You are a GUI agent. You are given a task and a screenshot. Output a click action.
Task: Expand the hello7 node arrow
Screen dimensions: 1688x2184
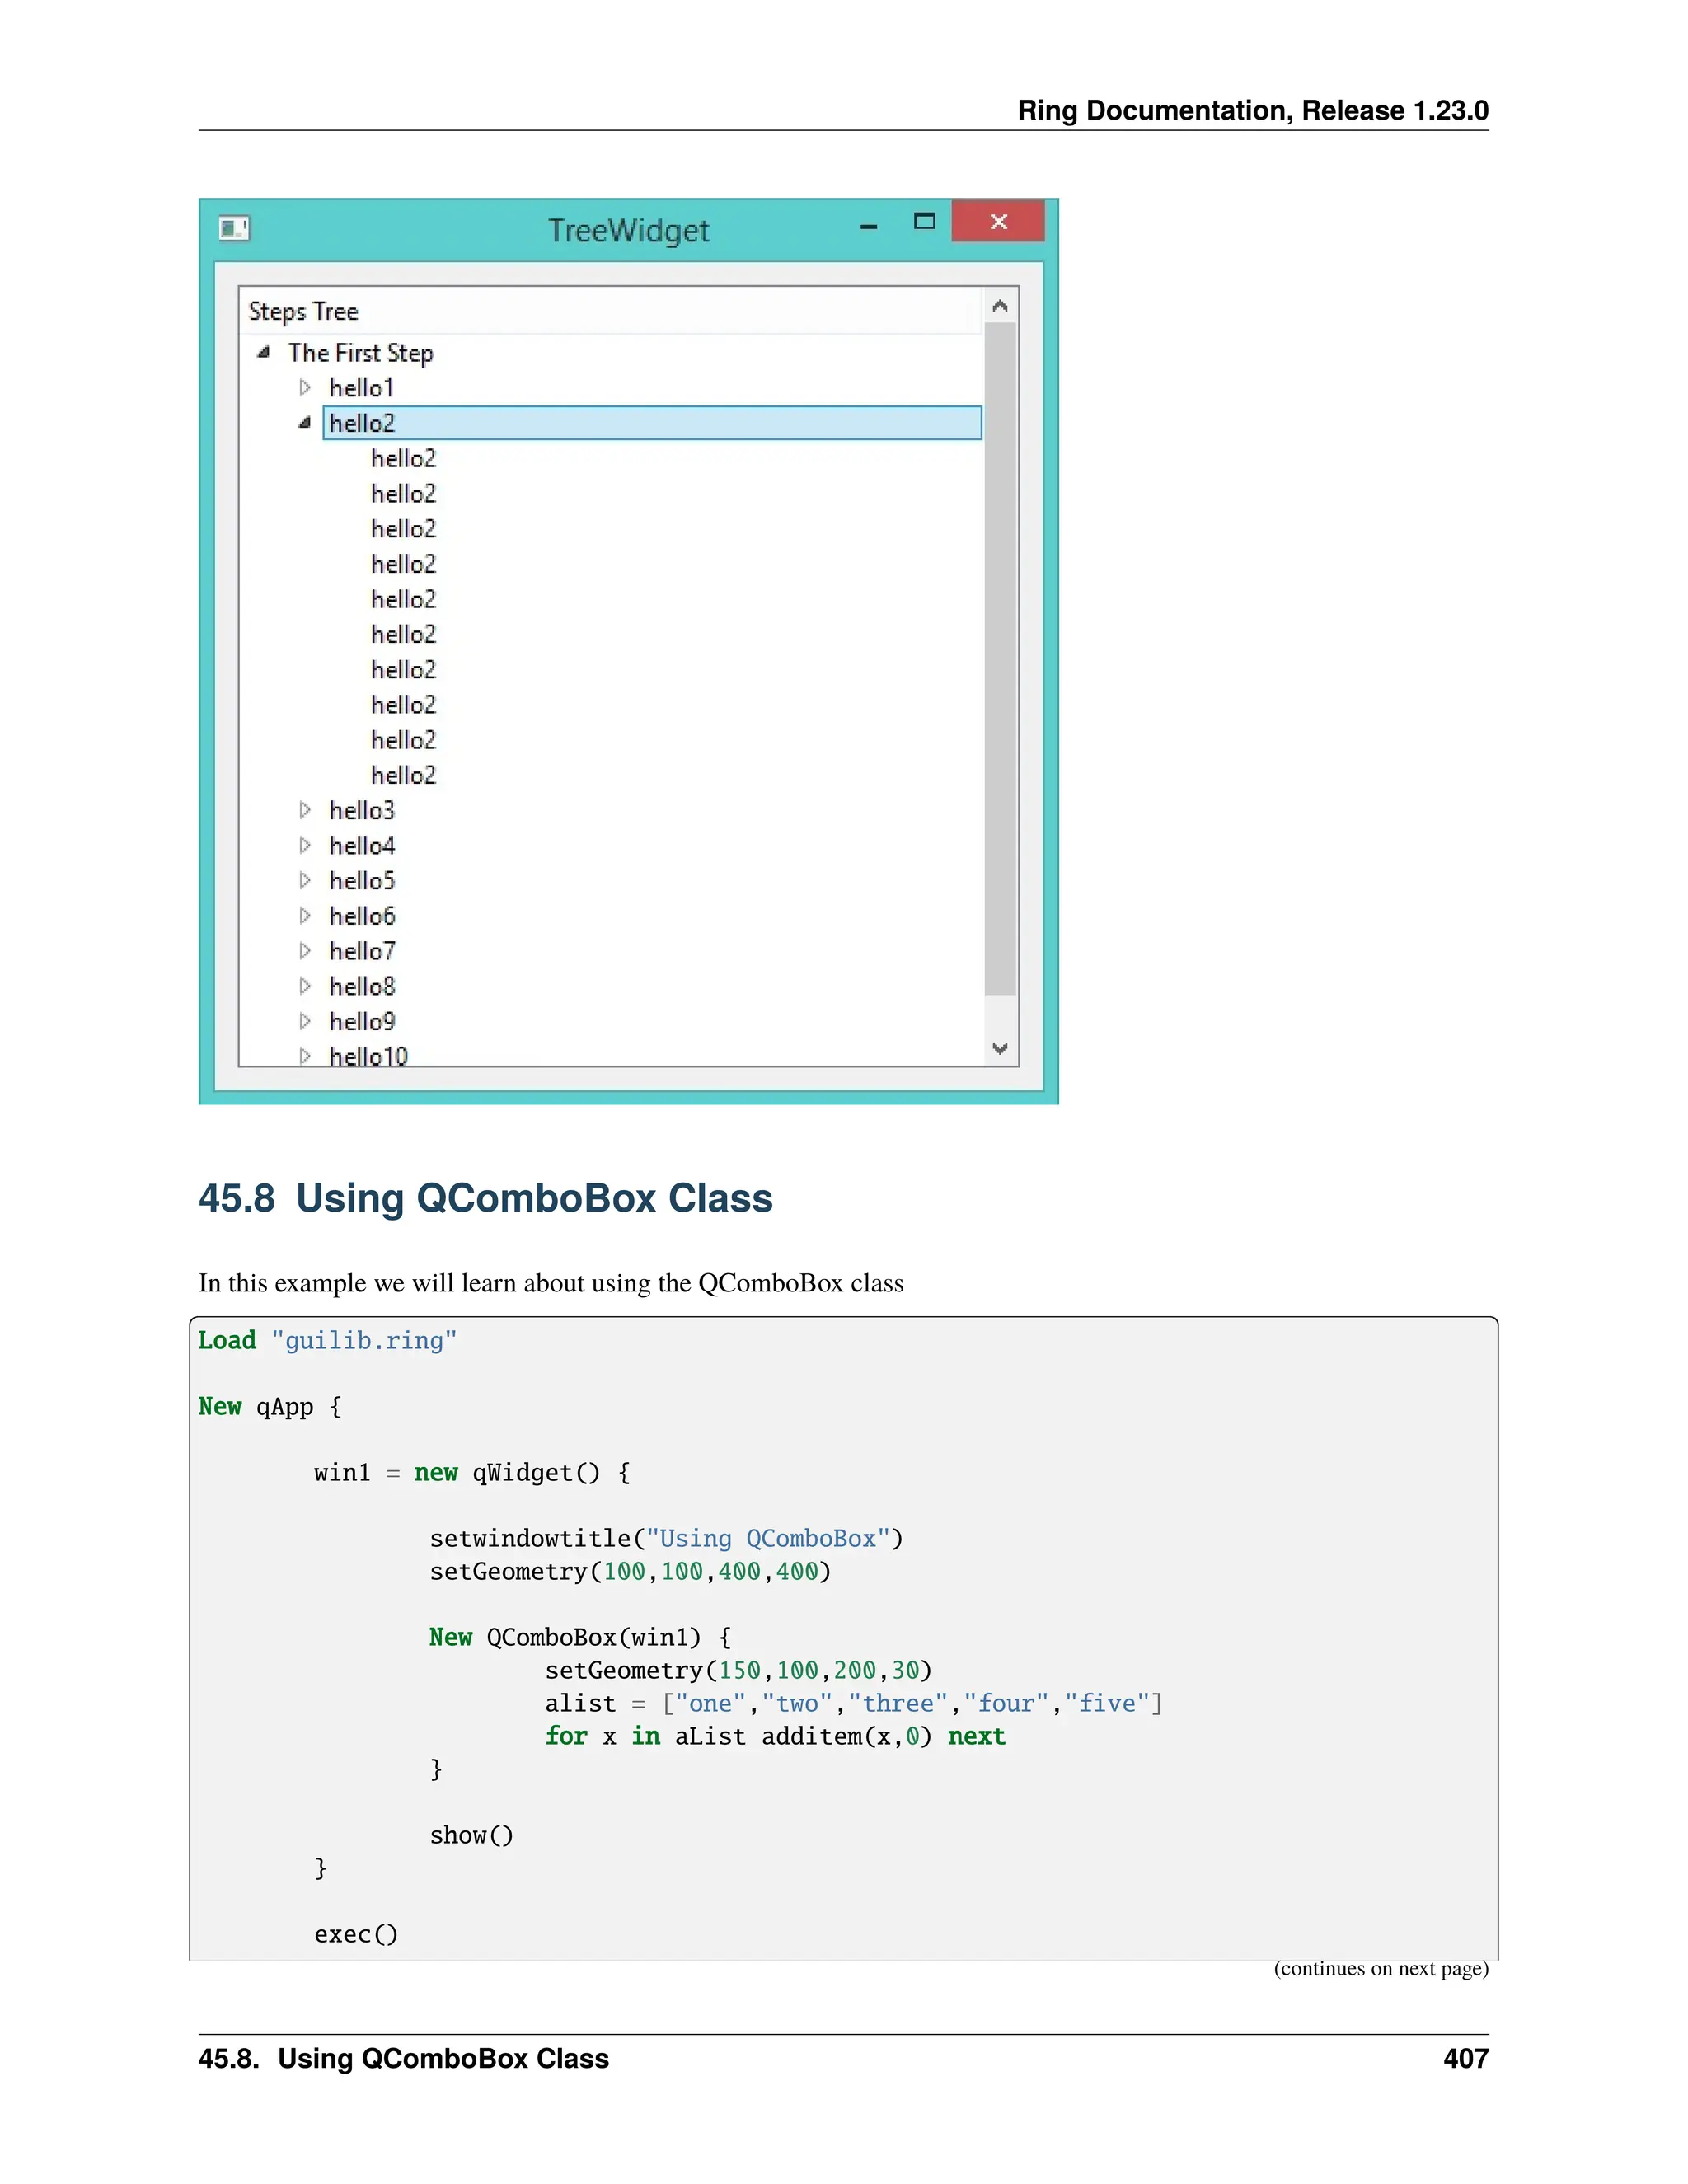click(305, 950)
